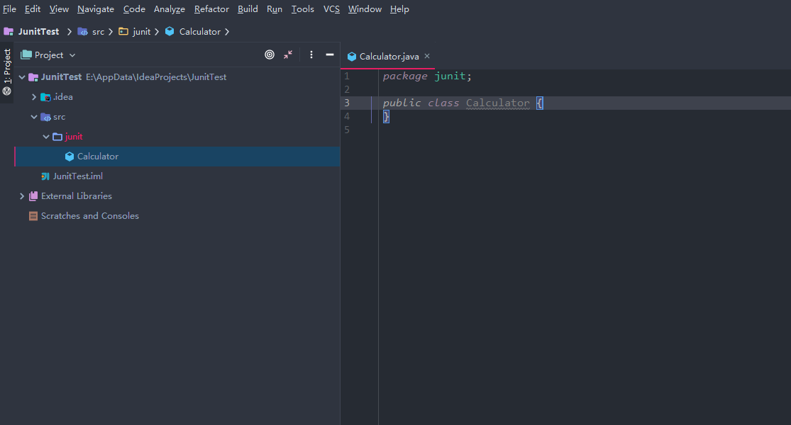Close the Calculator.java tab

pyautogui.click(x=427, y=56)
